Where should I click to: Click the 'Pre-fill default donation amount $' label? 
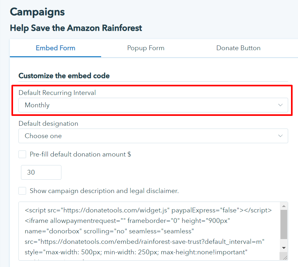[80, 154]
